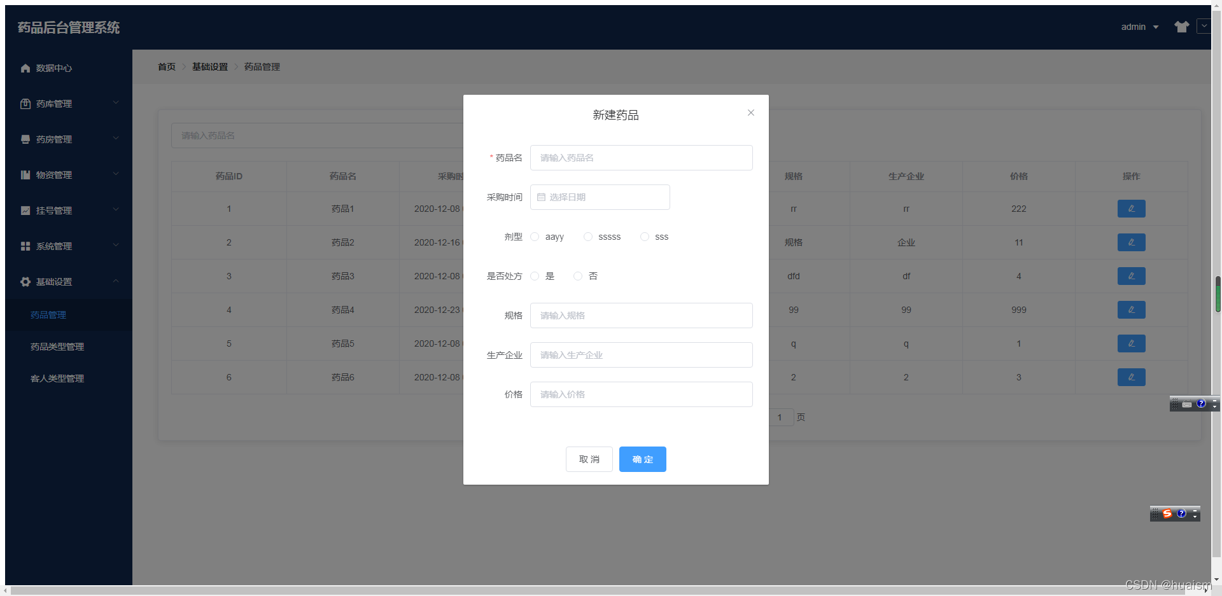The width and height of the screenshot is (1222, 596).
Task: Click the 药品ID column header
Action: pos(229,176)
